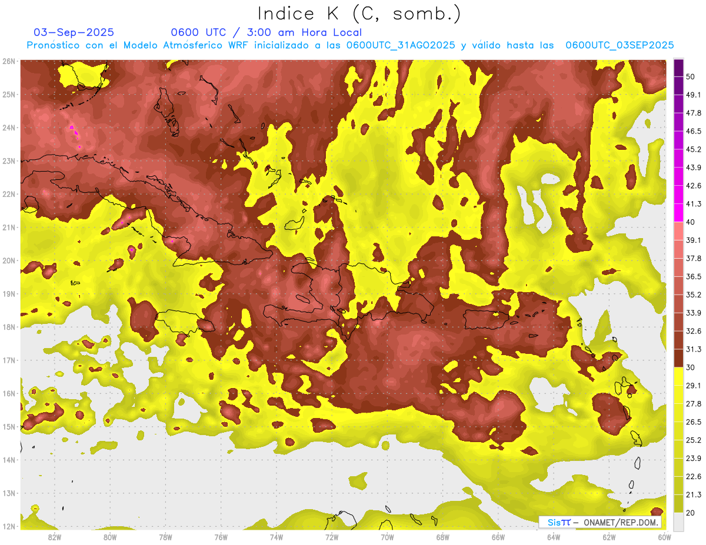Click the gray swatch below 20 on colorbar
This screenshot has width=706, height=545.
678,521
